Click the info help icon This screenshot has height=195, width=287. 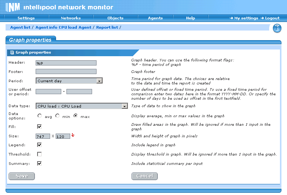click(277, 28)
